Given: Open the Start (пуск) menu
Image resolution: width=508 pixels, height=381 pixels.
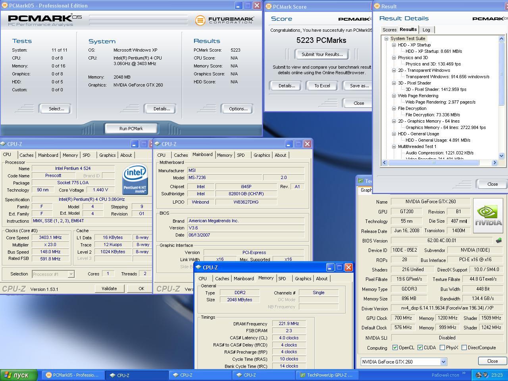Looking at the screenshot, I should click(19, 375).
